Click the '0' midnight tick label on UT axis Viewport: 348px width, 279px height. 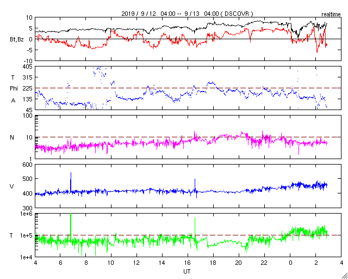[x=290, y=263]
